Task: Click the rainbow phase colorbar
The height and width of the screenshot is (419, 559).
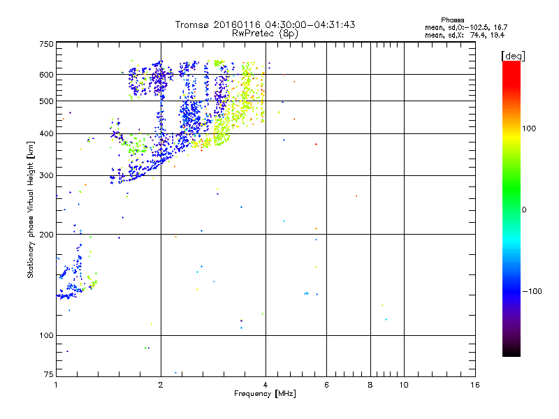Action: click(x=511, y=209)
